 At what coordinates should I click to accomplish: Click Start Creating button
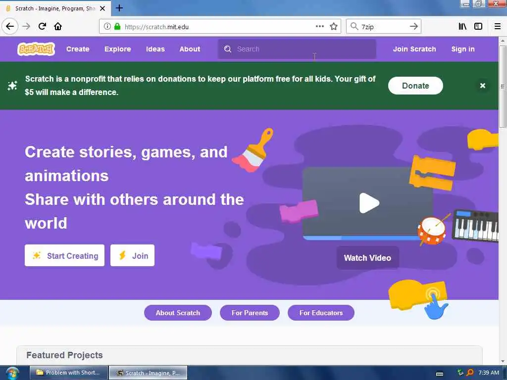65,255
